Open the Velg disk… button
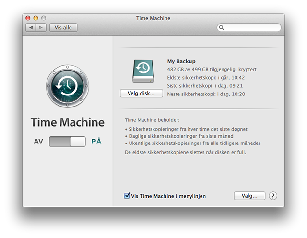The image size is (307, 238). point(141,93)
